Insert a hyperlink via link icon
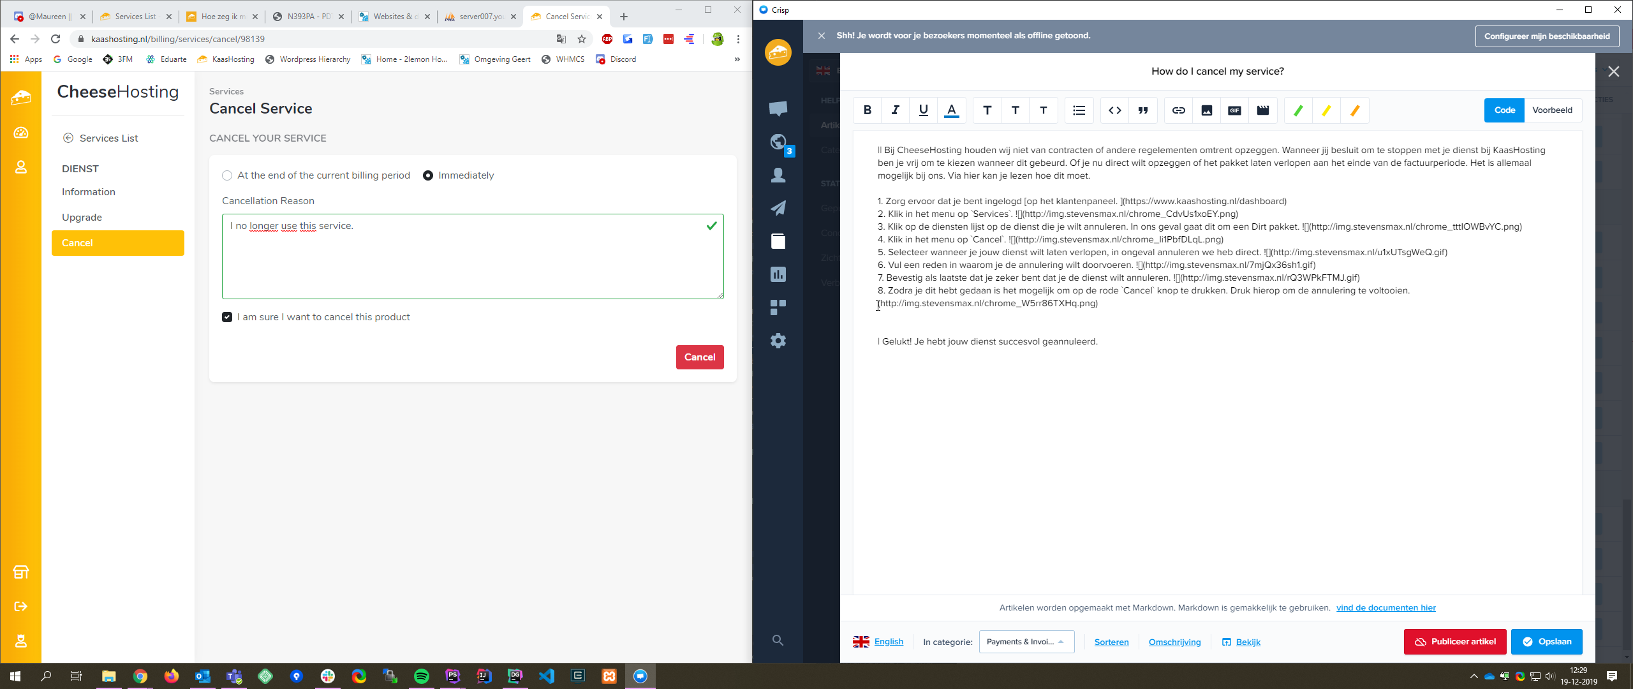 (1178, 110)
